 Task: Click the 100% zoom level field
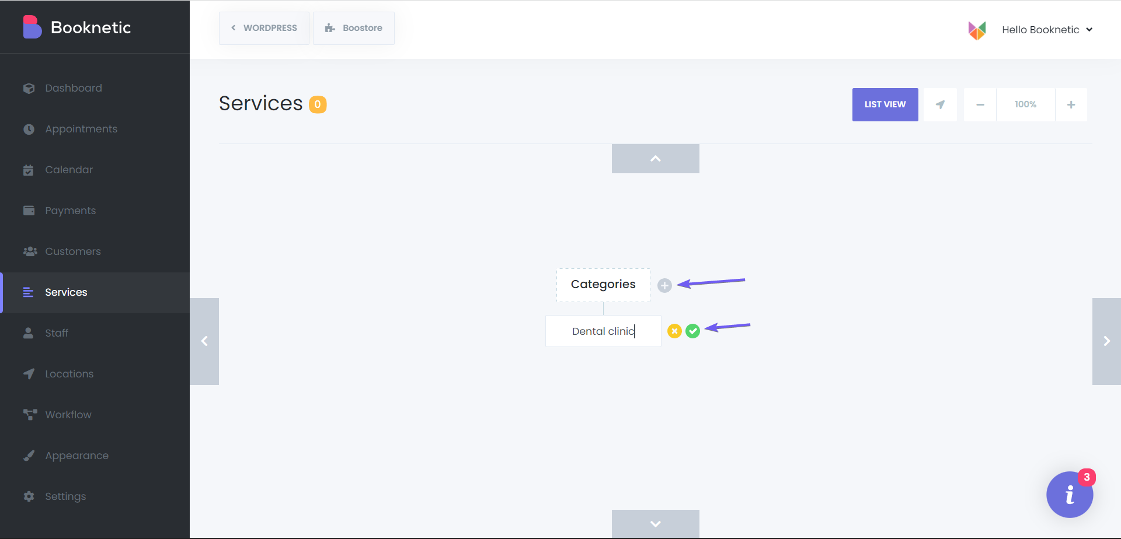point(1026,104)
